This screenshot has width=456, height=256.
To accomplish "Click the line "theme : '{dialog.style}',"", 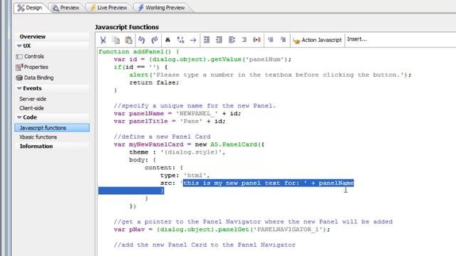I will (177, 152).
